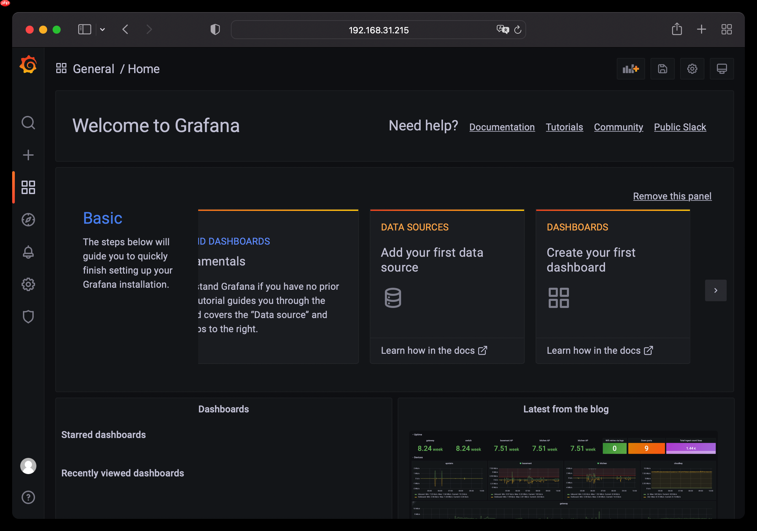Screen dimensions: 757x531
Task: Open the Explore compass icon
Action: point(28,220)
